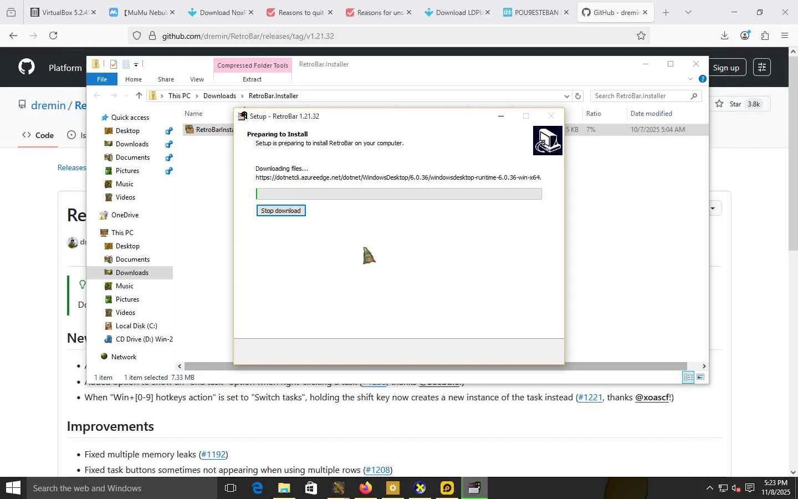798x499 pixels.
Task: Open the File menu in Explorer
Action: click(102, 79)
